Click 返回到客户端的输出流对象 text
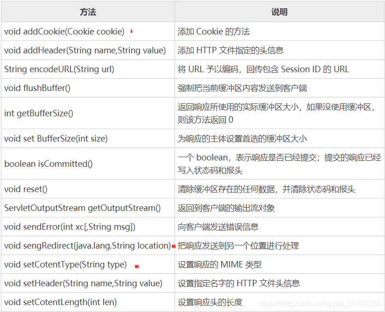This screenshot has height=312, width=385. 226,208
